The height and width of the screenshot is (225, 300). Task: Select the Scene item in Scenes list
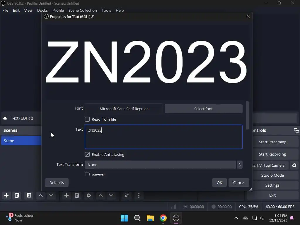tap(21, 141)
